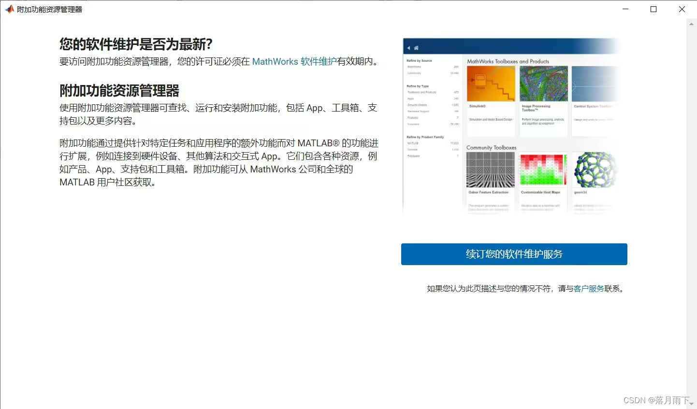Click the back arrow in the Add-On Explorer preview
The width and height of the screenshot is (697, 409).
coord(408,48)
